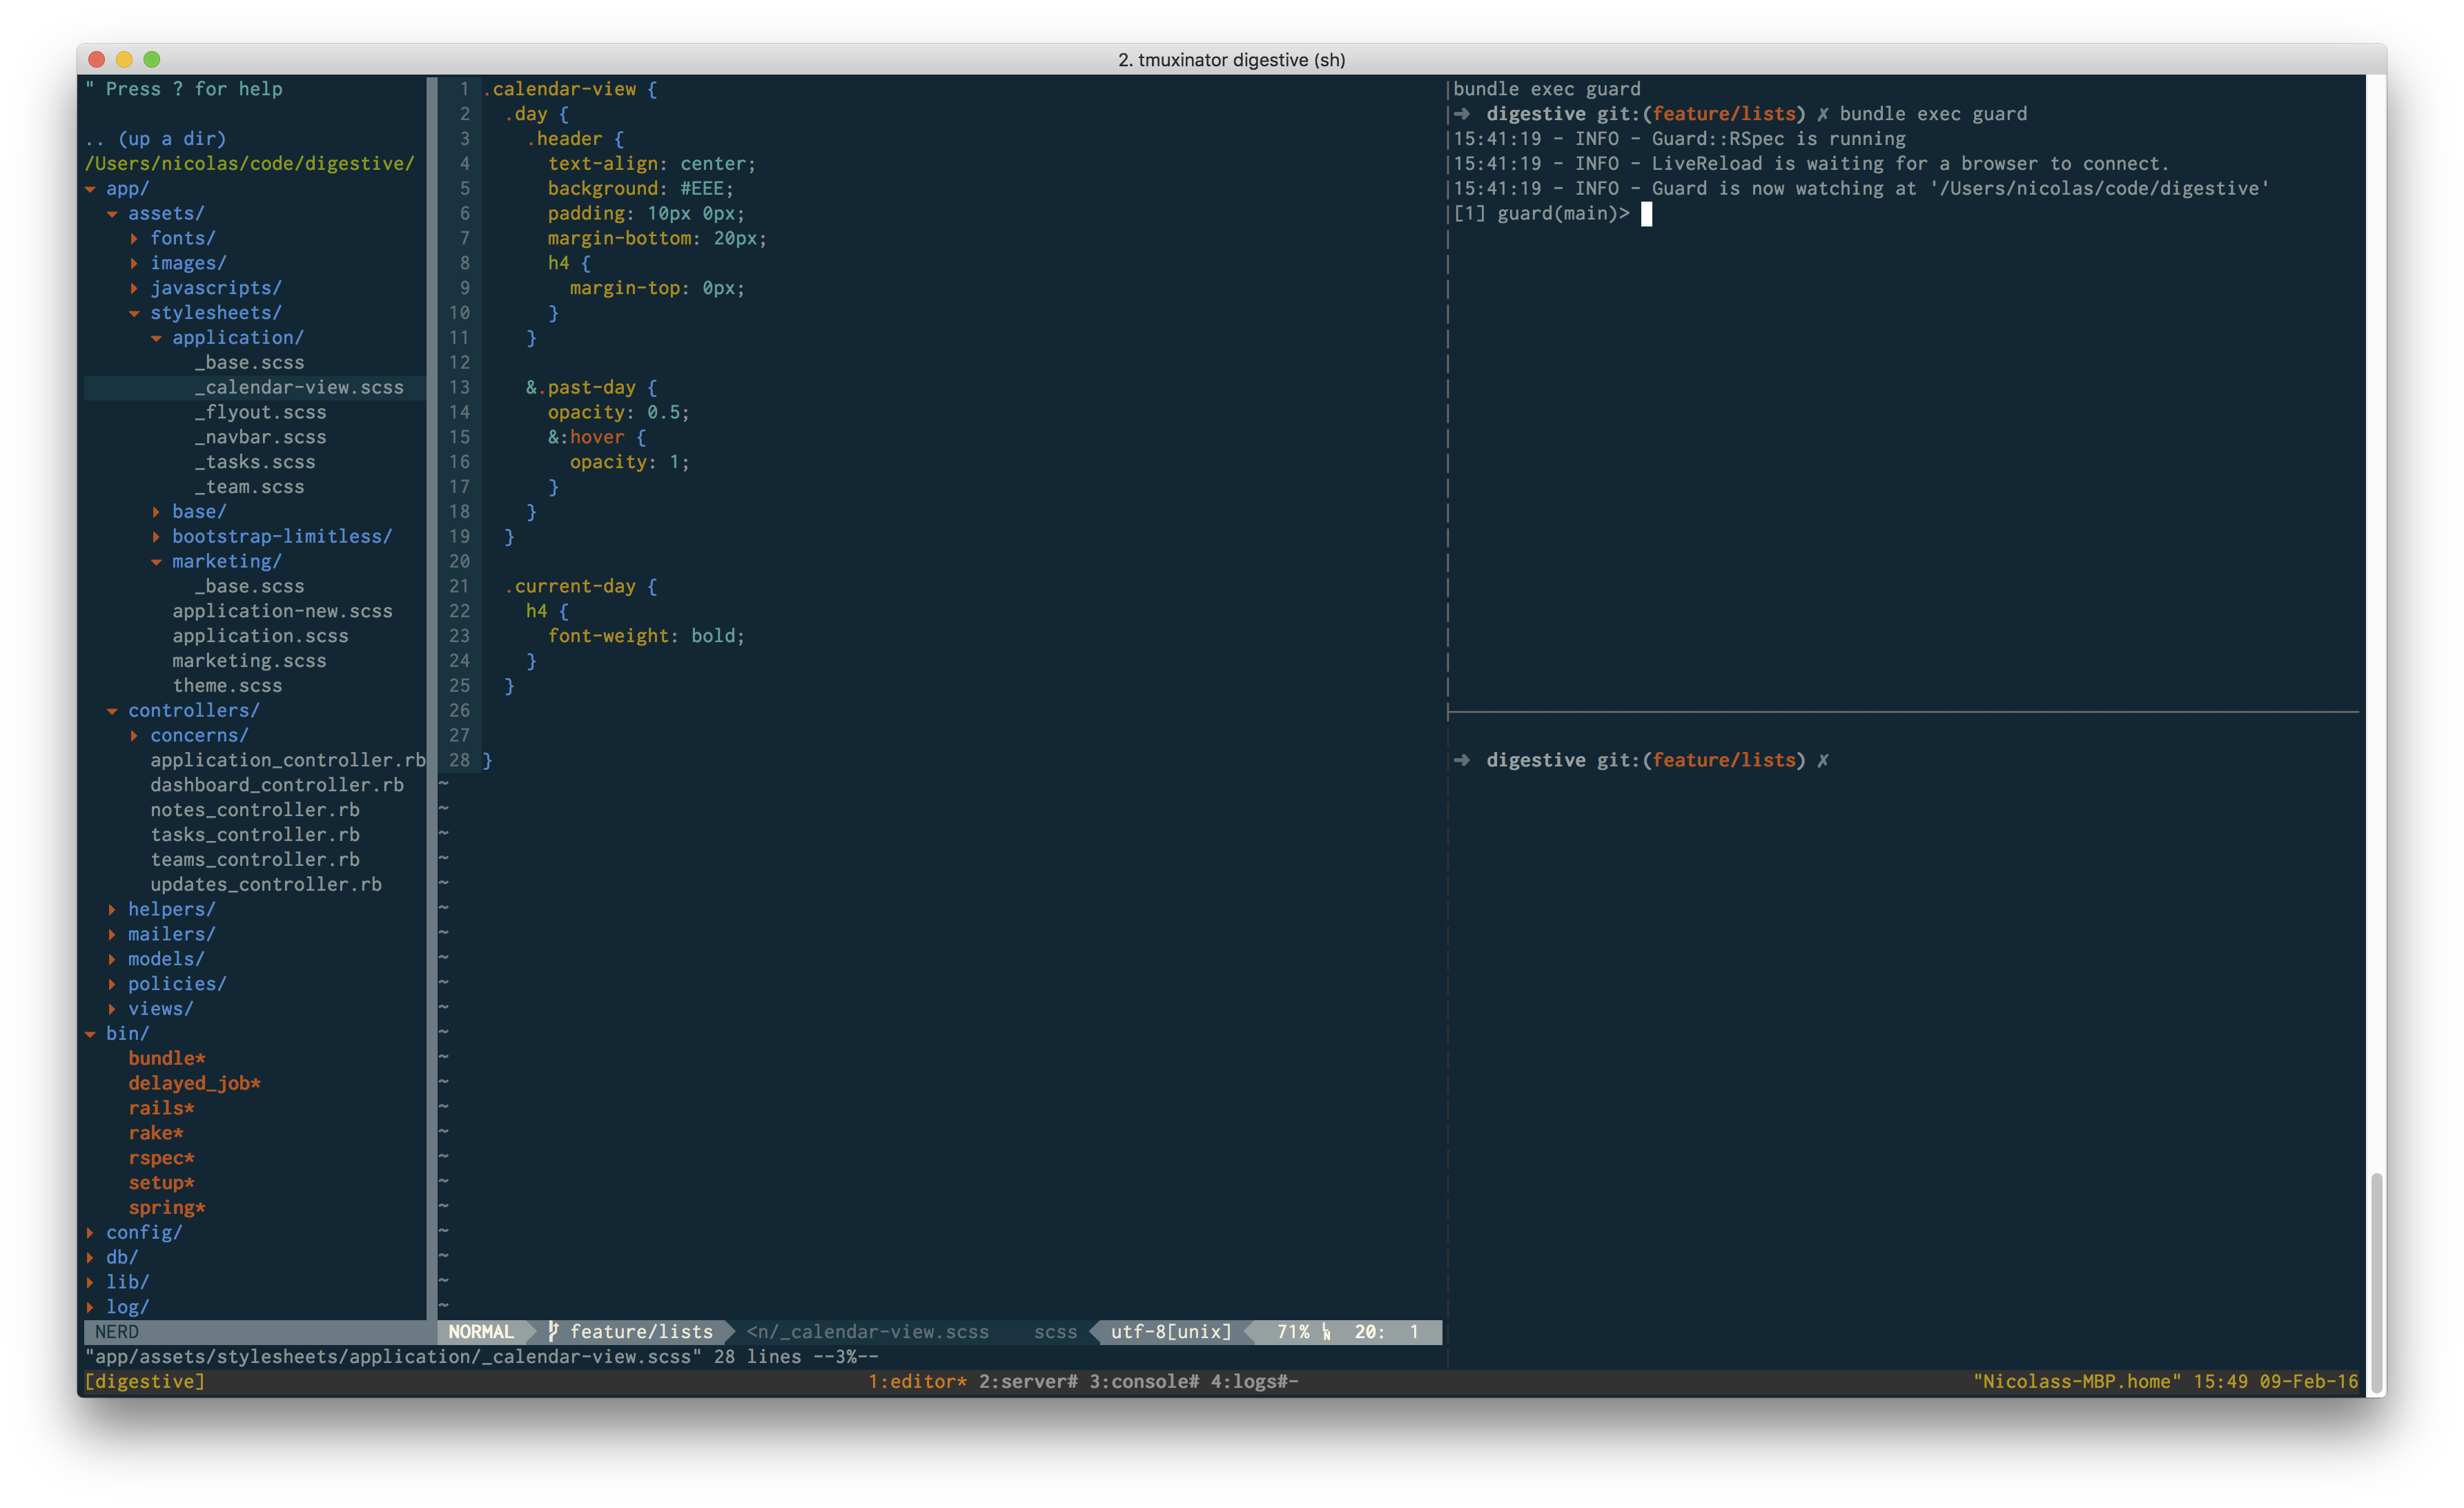Click the yellow minimize window button
This screenshot has height=1508, width=2464.
point(124,60)
